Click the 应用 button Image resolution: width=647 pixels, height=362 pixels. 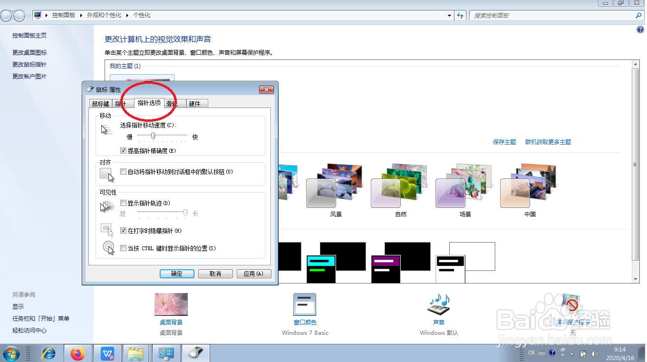click(x=254, y=273)
